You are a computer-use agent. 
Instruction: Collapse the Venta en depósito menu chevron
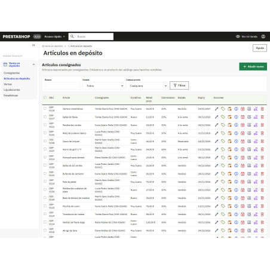coord(33,65)
